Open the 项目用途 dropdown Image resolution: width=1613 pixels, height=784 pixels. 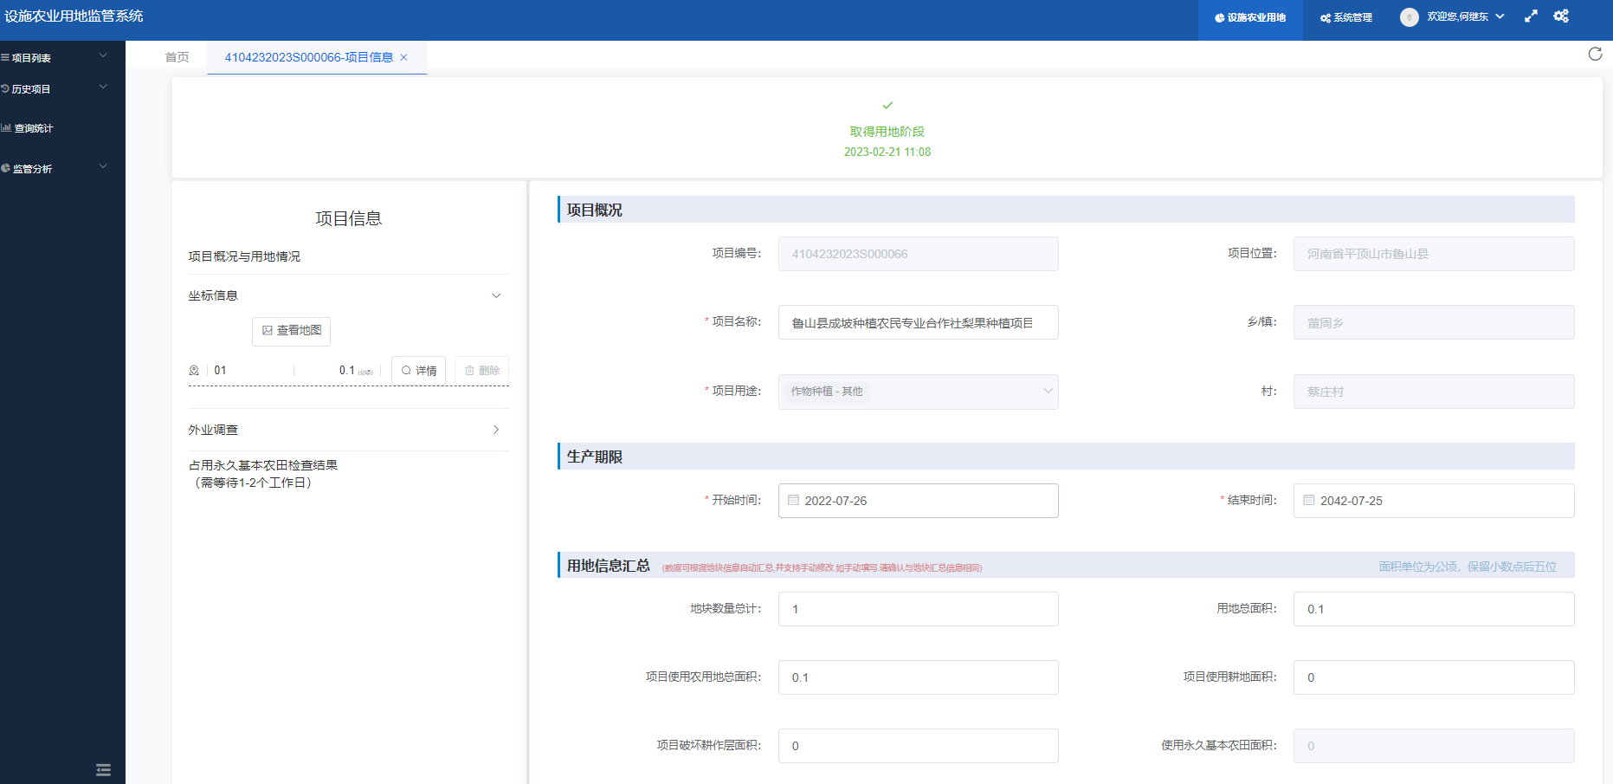918,392
